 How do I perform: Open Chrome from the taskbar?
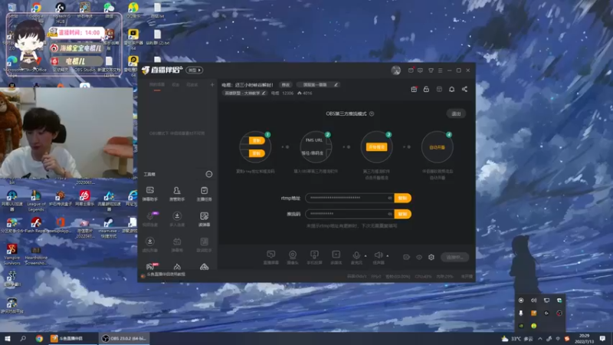39,339
